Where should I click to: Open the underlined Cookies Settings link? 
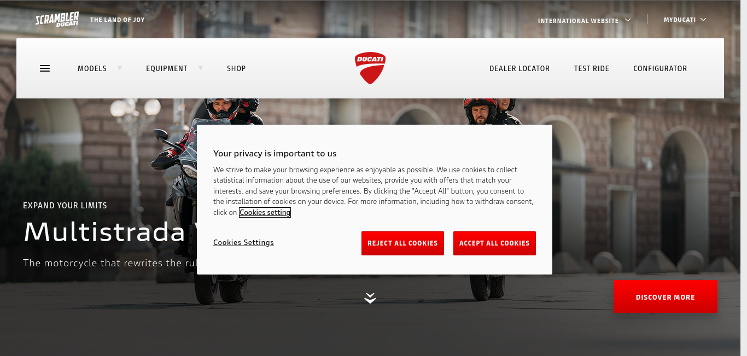tap(243, 243)
